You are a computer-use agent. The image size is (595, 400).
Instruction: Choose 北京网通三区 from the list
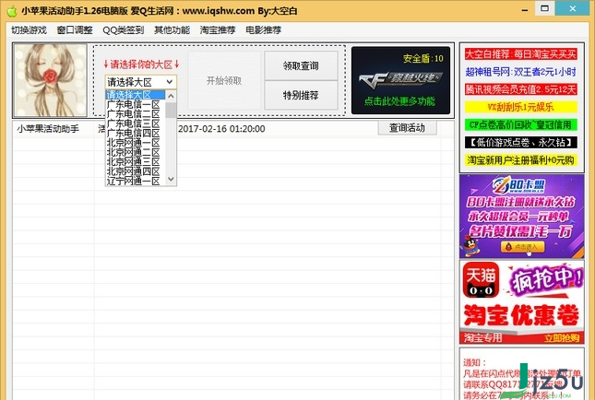click(135, 162)
